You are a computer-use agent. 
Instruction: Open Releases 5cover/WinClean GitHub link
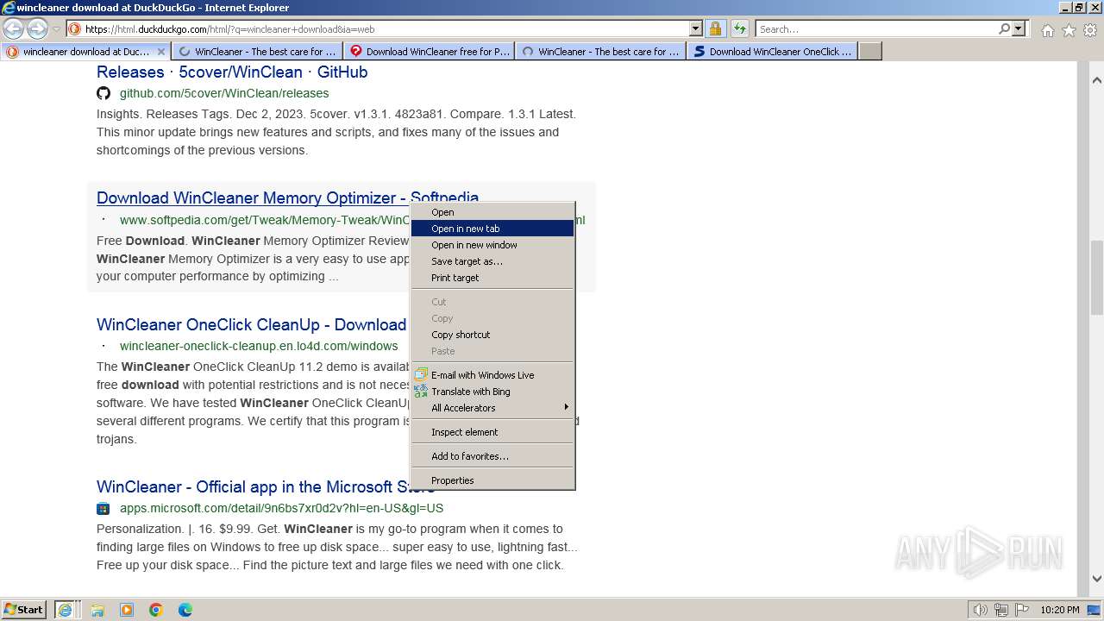[232, 72]
